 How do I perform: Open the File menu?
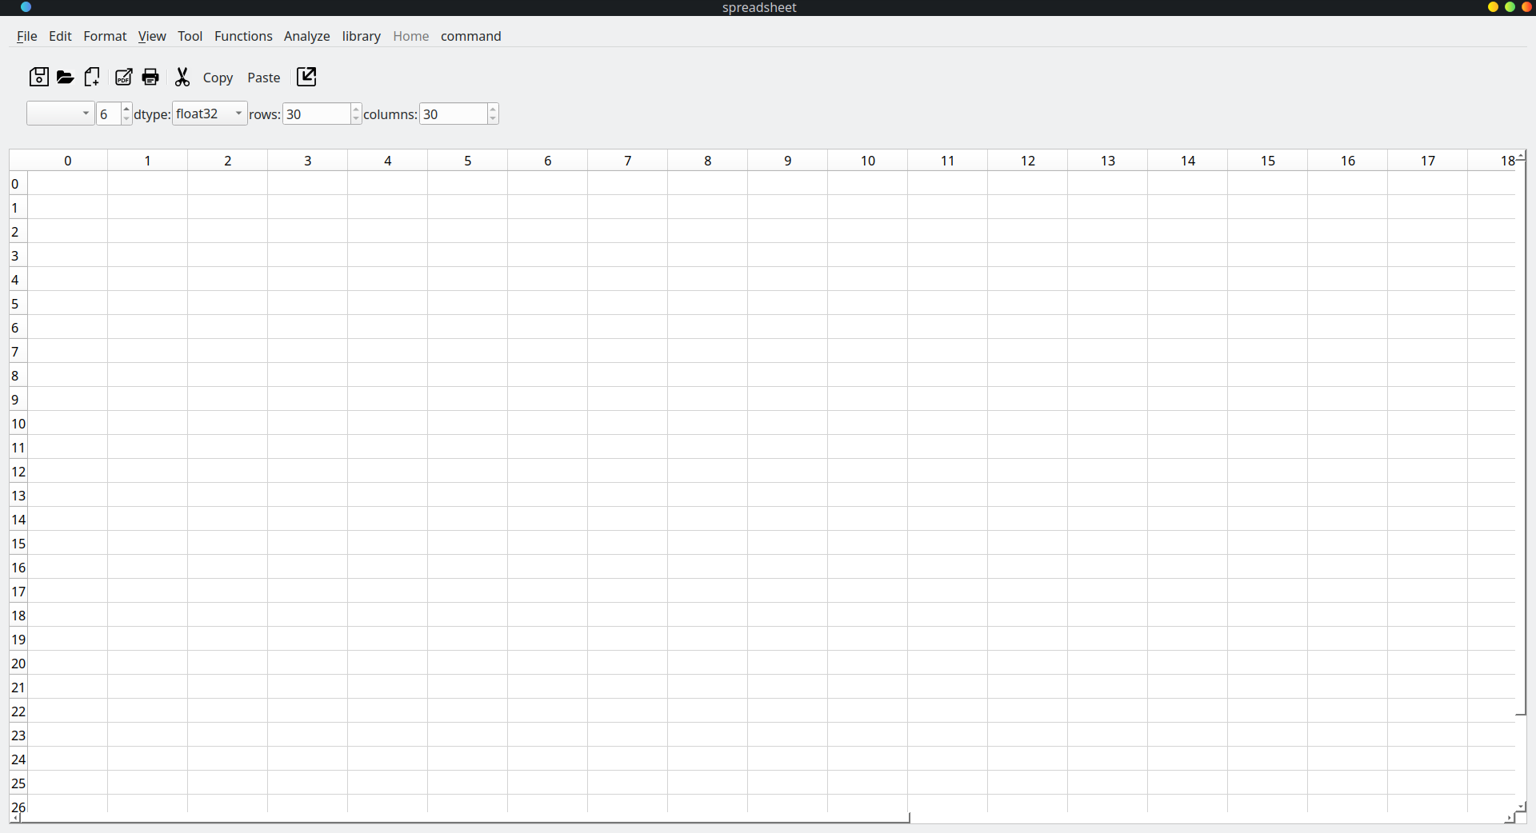(x=26, y=36)
